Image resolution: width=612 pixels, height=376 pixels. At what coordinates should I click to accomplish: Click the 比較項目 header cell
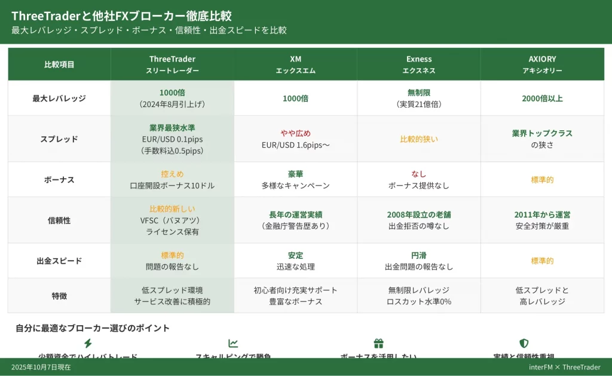59,65
